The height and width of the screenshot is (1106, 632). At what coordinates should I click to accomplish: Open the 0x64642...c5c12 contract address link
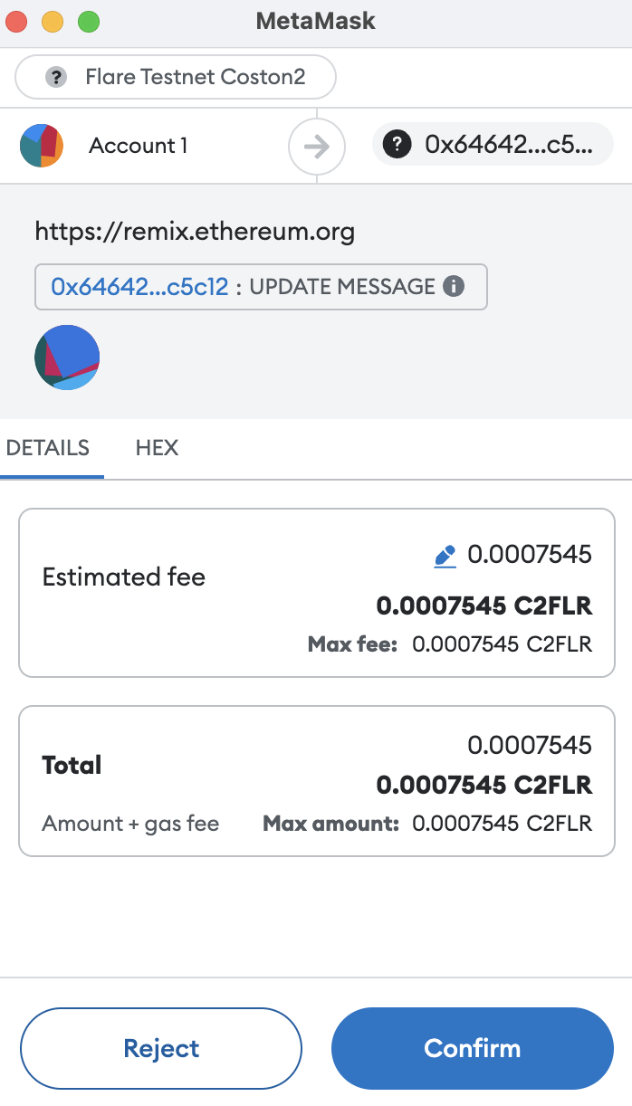click(x=139, y=287)
